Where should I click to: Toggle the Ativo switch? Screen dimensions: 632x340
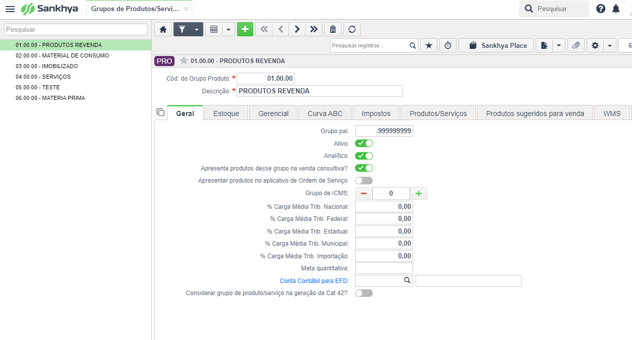[x=364, y=144]
